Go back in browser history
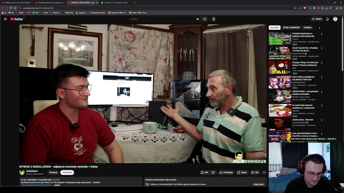Screen dimensions: 344x193 click(3, 8)
